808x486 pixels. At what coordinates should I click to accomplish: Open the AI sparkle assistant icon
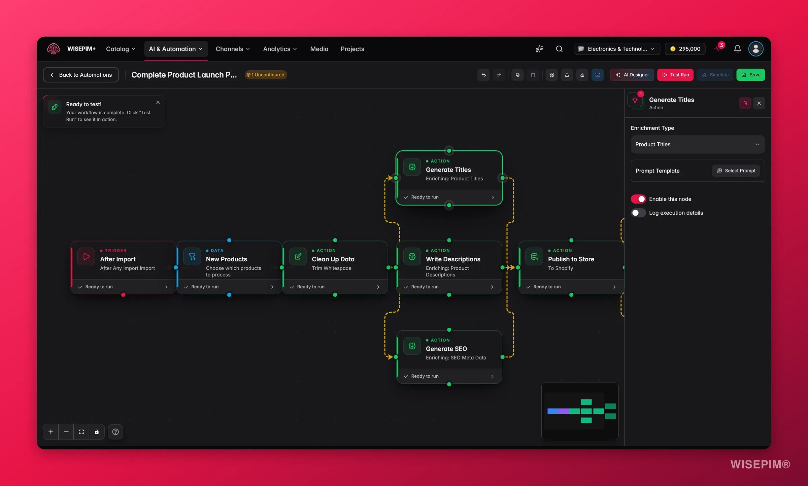[539, 49]
